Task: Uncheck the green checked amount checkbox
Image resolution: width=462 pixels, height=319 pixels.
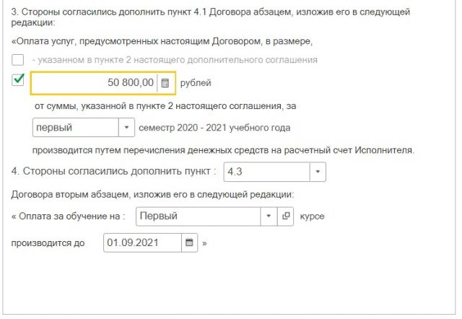Action: coord(17,80)
